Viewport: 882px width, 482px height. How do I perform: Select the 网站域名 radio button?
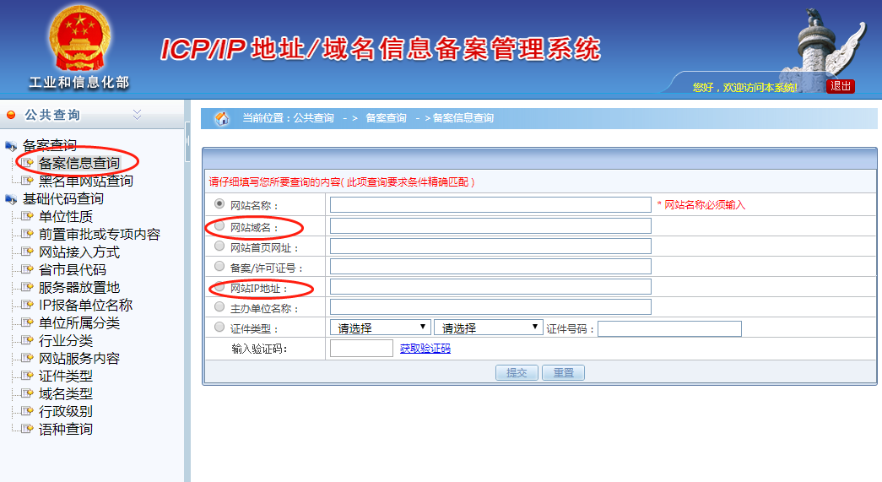(219, 225)
